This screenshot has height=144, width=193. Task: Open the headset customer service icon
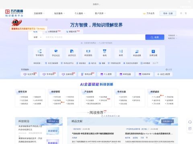coord(190,122)
